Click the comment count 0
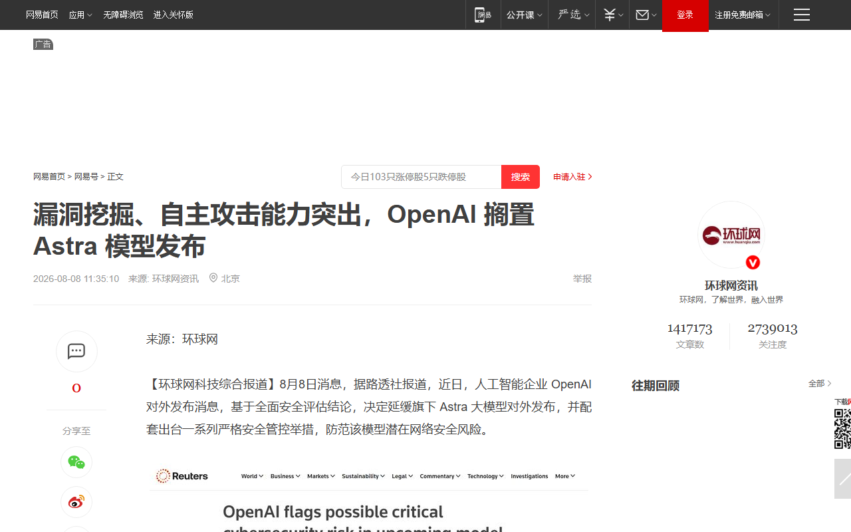Screen dimensions: 851x532 (x=76, y=388)
